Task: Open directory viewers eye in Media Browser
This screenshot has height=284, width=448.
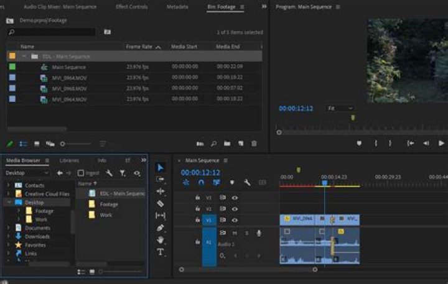Action: point(137,173)
